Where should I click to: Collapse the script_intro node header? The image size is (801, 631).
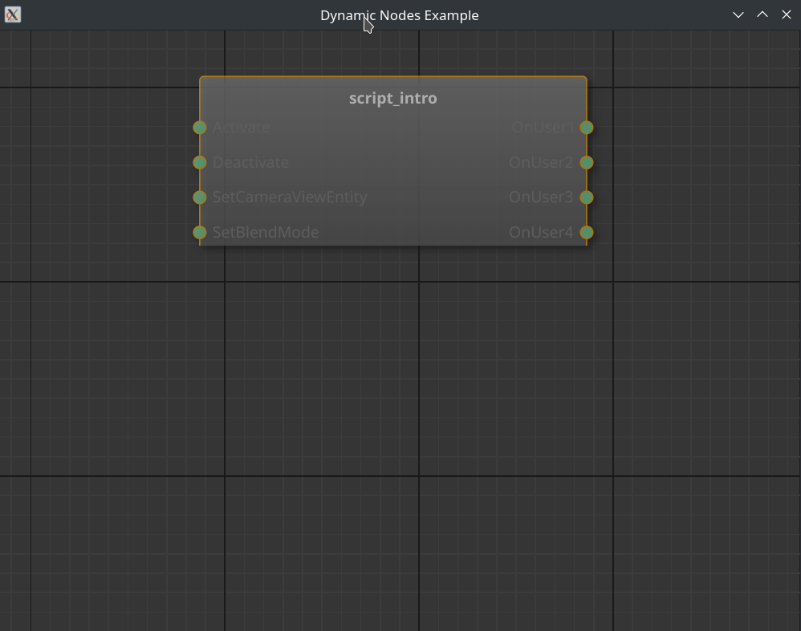(392, 98)
